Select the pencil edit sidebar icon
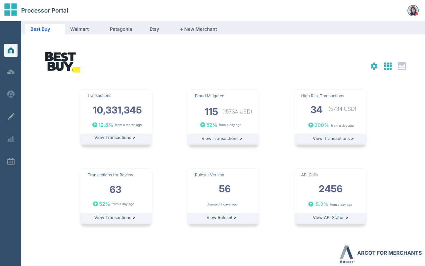The width and height of the screenshot is (425, 266). (11, 116)
